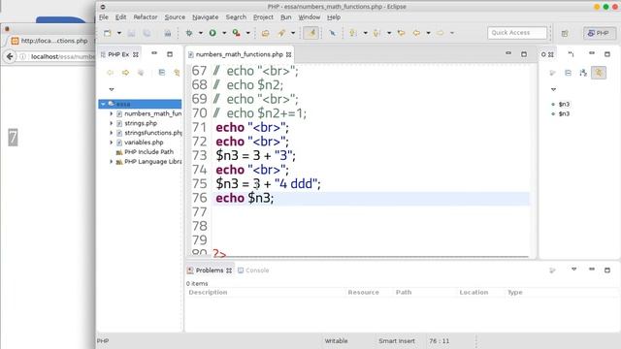The width and height of the screenshot is (621, 349).
Task: Select first $n3 in Outline view
Action: tap(564, 104)
